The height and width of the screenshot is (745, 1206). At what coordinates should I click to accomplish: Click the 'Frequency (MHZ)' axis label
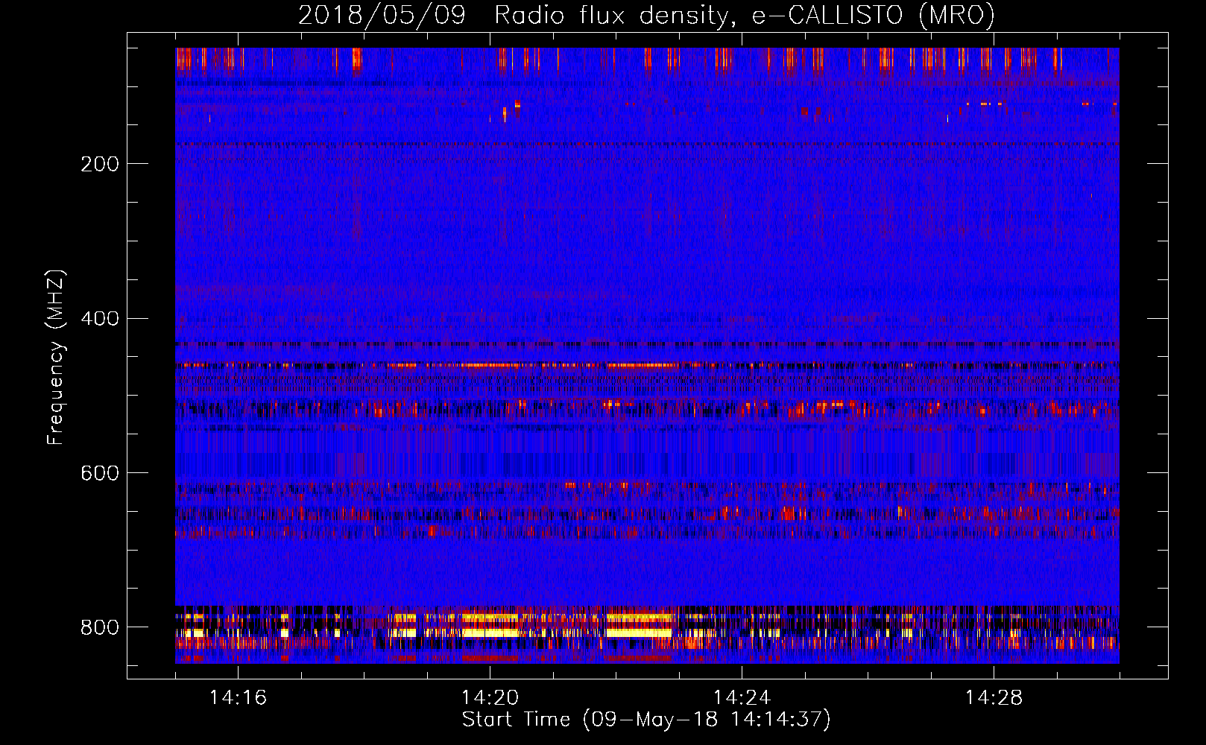point(56,358)
